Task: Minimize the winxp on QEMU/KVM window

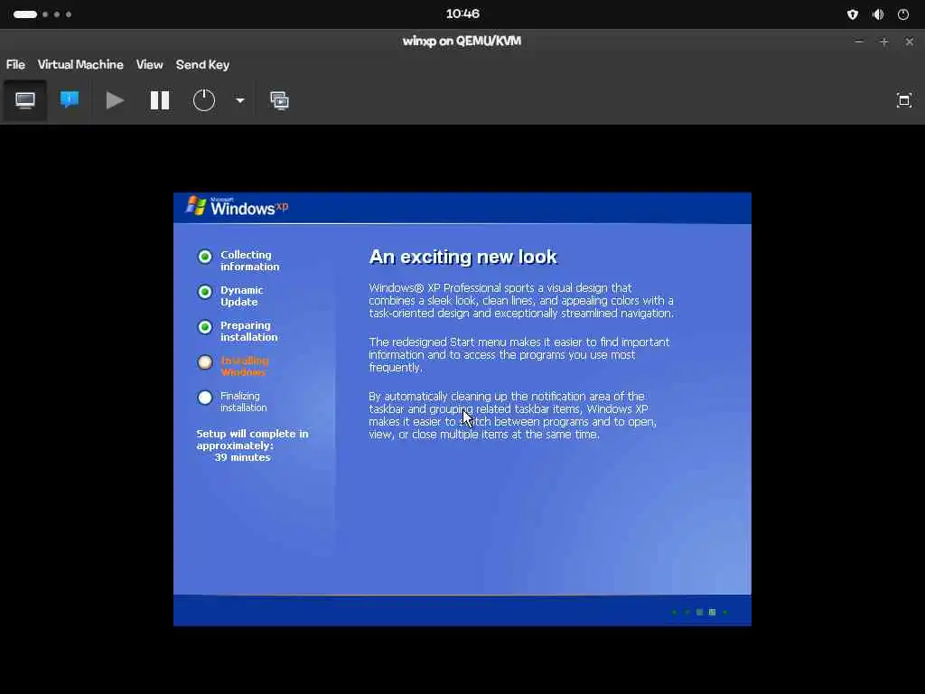Action: [859, 42]
